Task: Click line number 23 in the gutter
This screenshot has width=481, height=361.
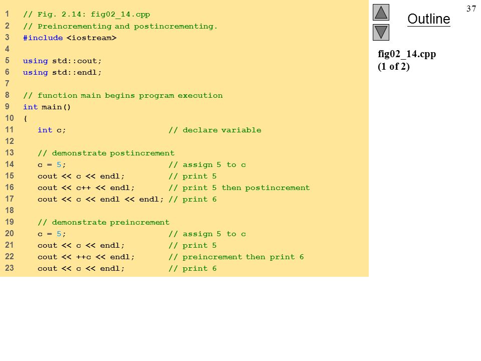Action: (x=10, y=268)
